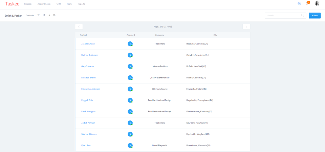325x152 pixels.
Task: Go to the previous page arrow
Action: tap(79, 26)
